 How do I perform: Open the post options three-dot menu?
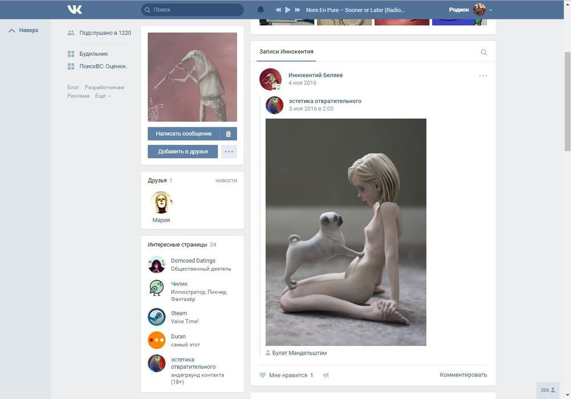(483, 76)
